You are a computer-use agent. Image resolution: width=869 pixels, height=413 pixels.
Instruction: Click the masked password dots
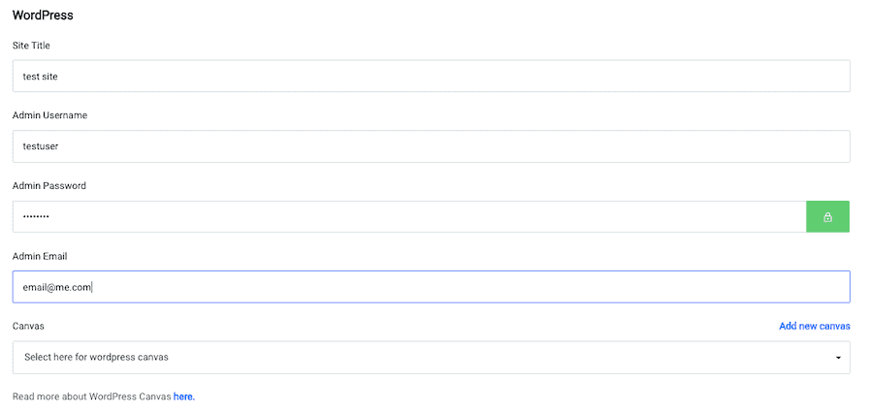pos(36,217)
